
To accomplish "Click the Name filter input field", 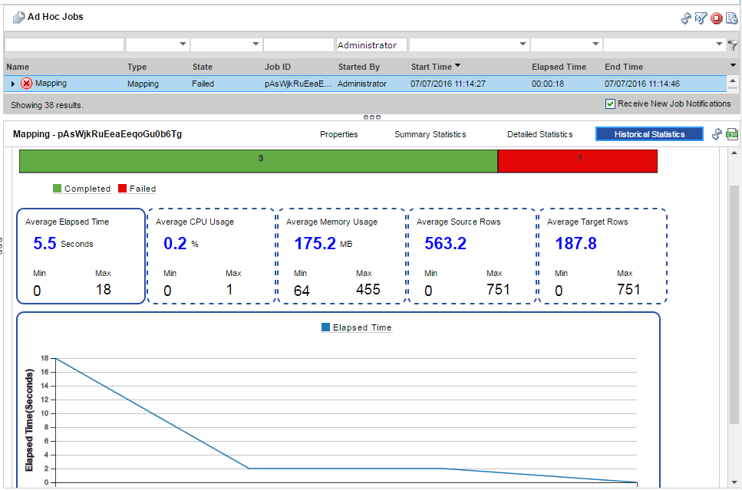I will click(64, 45).
